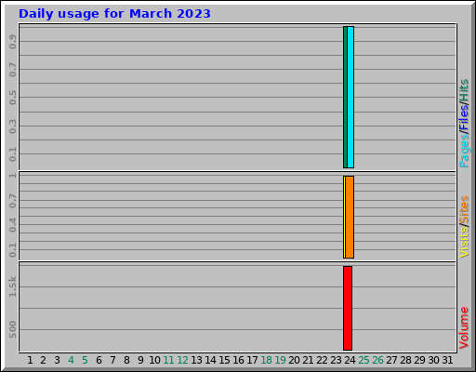This screenshot has height=372, width=476.
Task: Click the 'Files' legend label
Action: click(464, 117)
